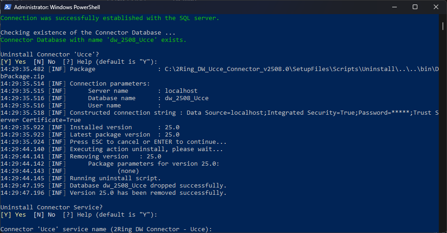
Task: Click the green 'Connector Database with name' line
Action: tap(93, 40)
